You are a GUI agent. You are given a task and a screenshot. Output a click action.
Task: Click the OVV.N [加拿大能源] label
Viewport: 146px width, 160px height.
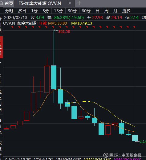point(20,23)
